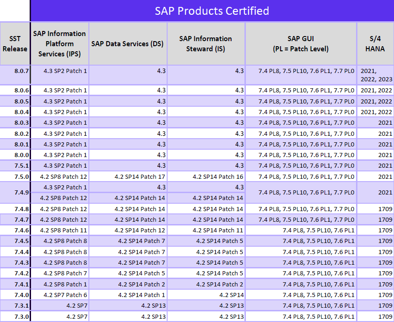Select "4.2 SP14" Information Steward cell in 7.4.0 row
The image size is (394, 322).
point(206,295)
